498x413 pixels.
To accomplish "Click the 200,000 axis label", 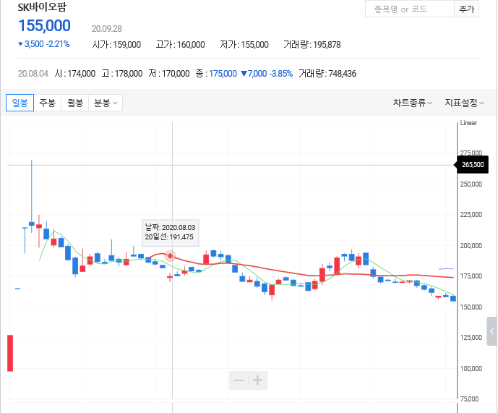I will tap(471, 245).
